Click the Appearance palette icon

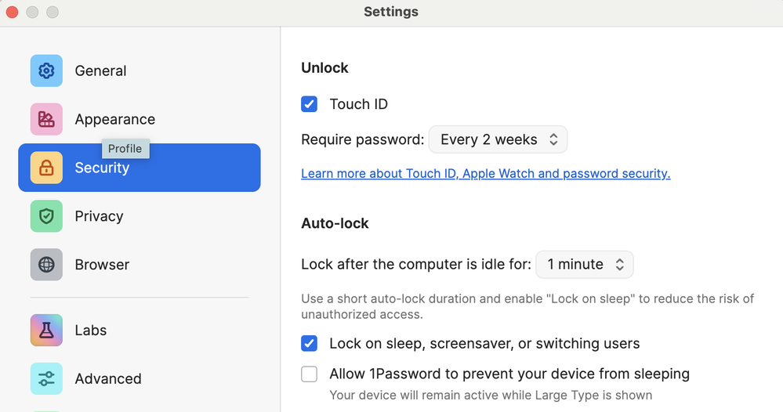tap(46, 119)
